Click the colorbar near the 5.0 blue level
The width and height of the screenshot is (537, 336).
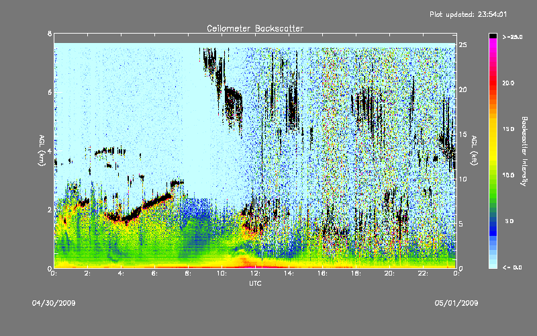coord(493,221)
